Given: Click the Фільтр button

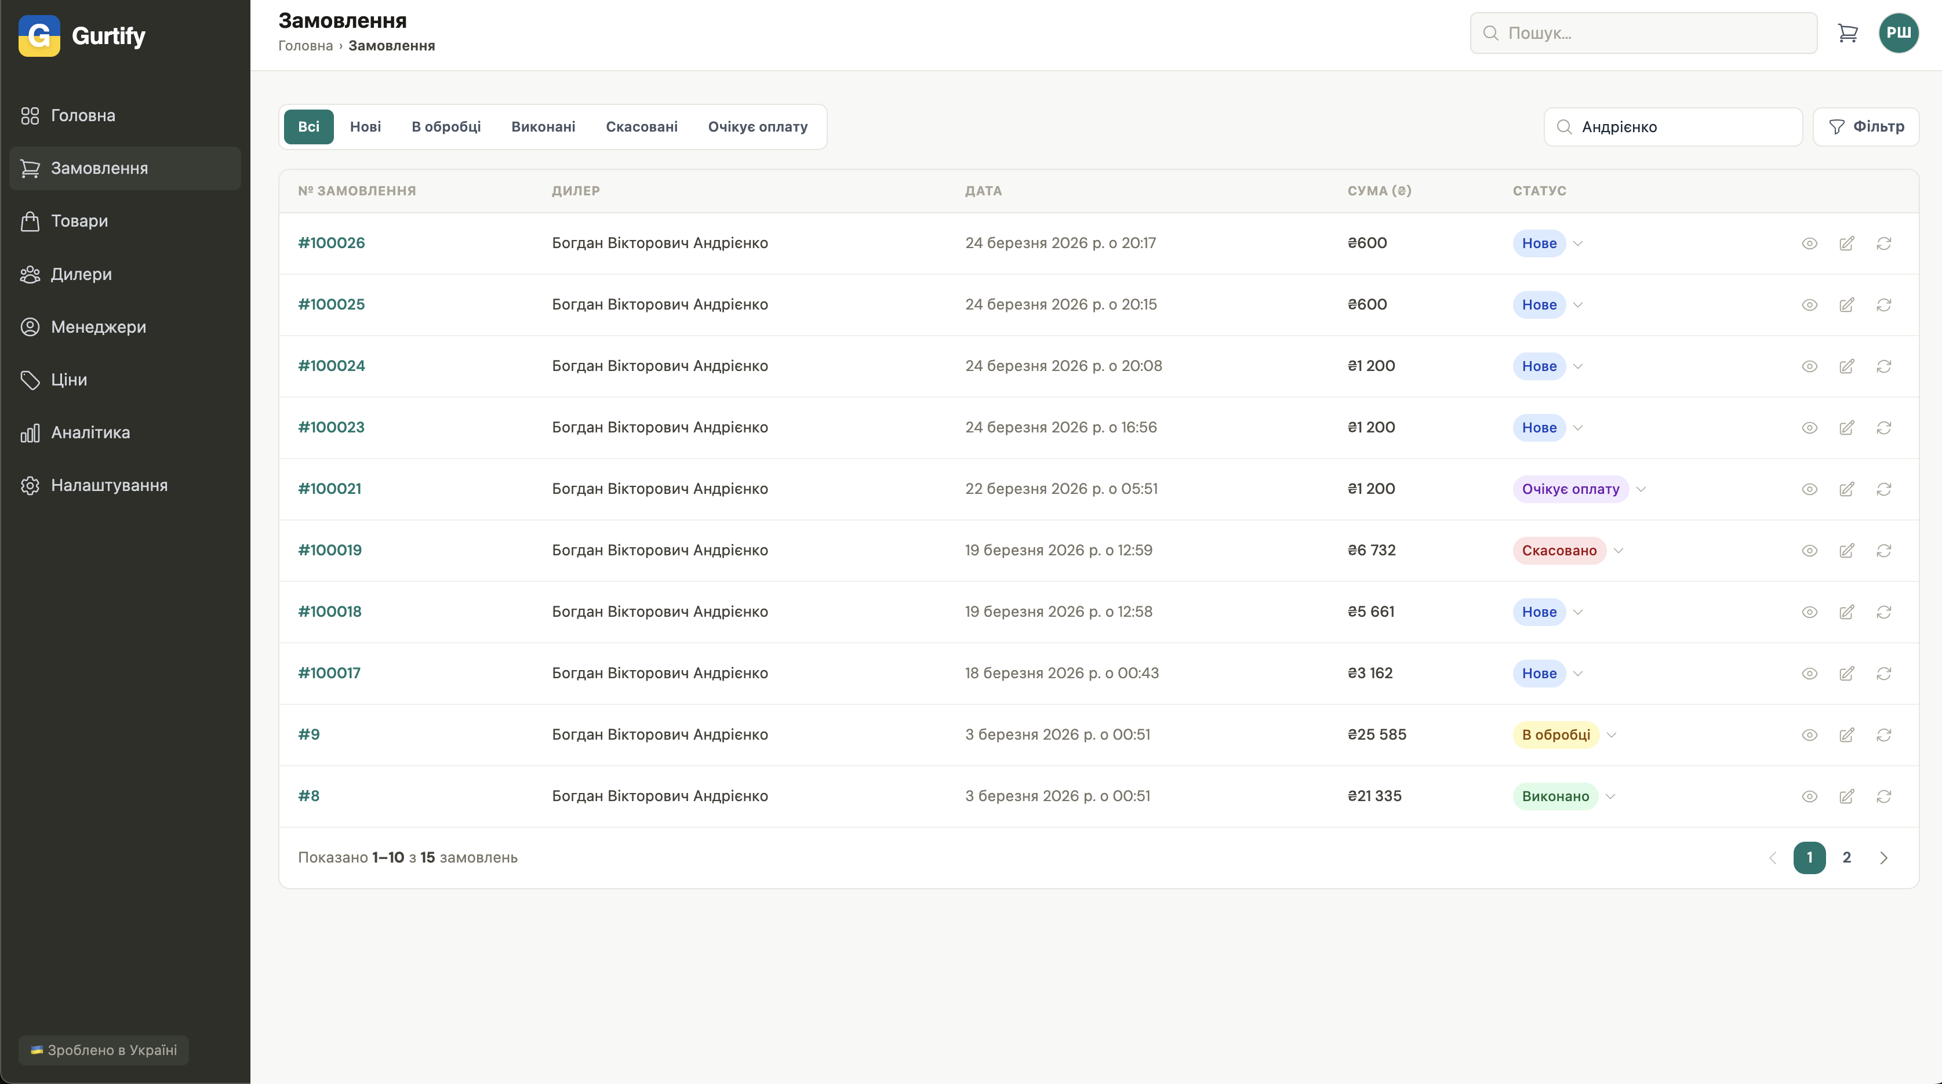Looking at the screenshot, I should click(x=1866, y=126).
